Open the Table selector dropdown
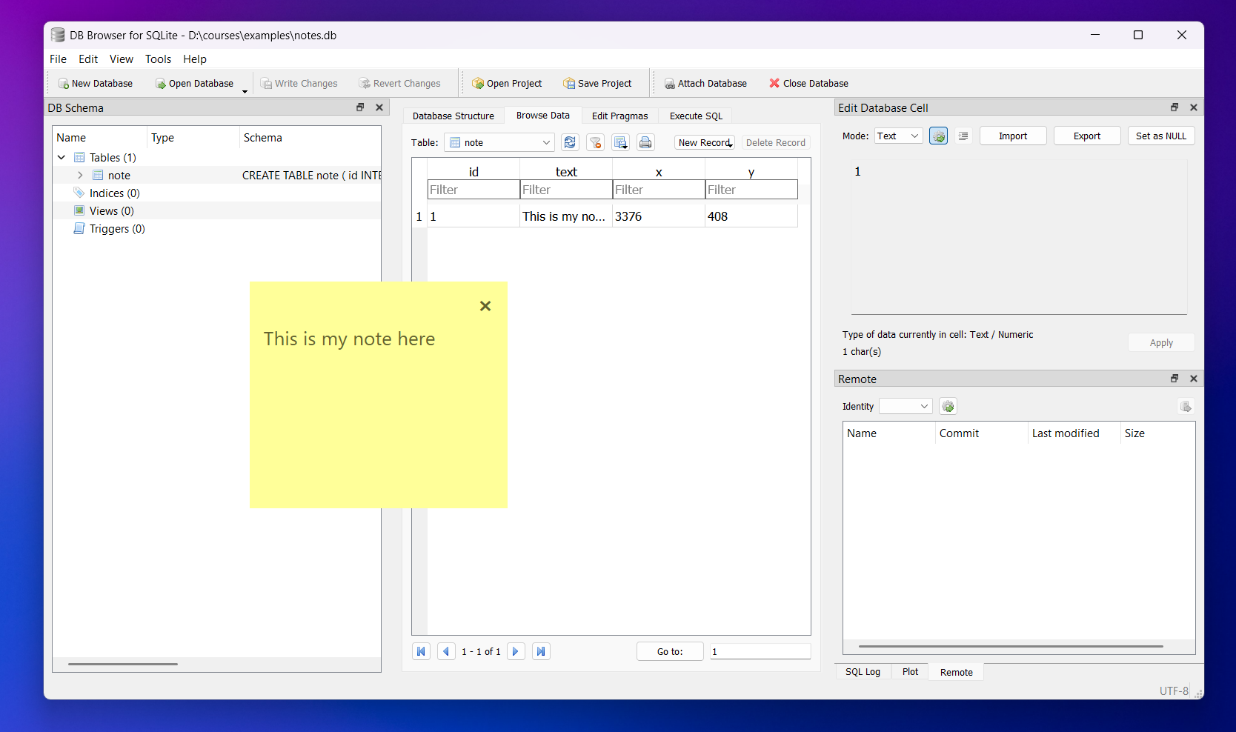 tap(499, 143)
